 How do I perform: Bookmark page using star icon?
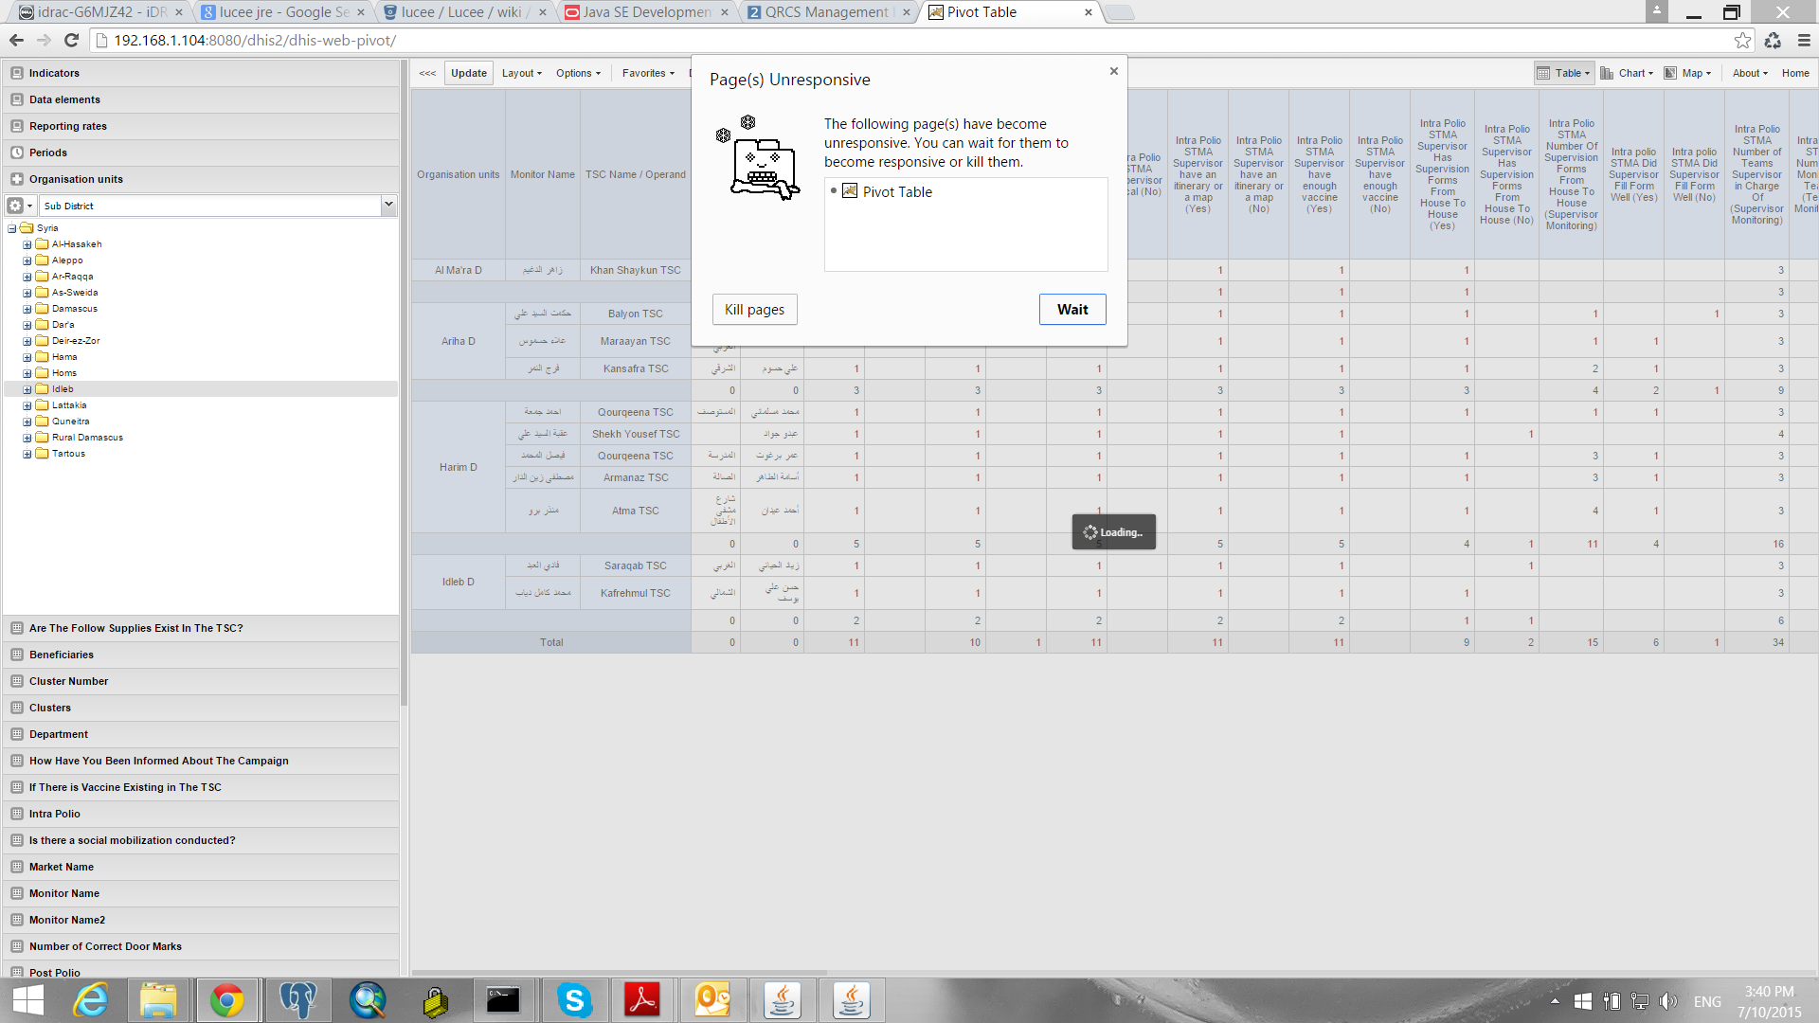pyautogui.click(x=1742, y=40)
